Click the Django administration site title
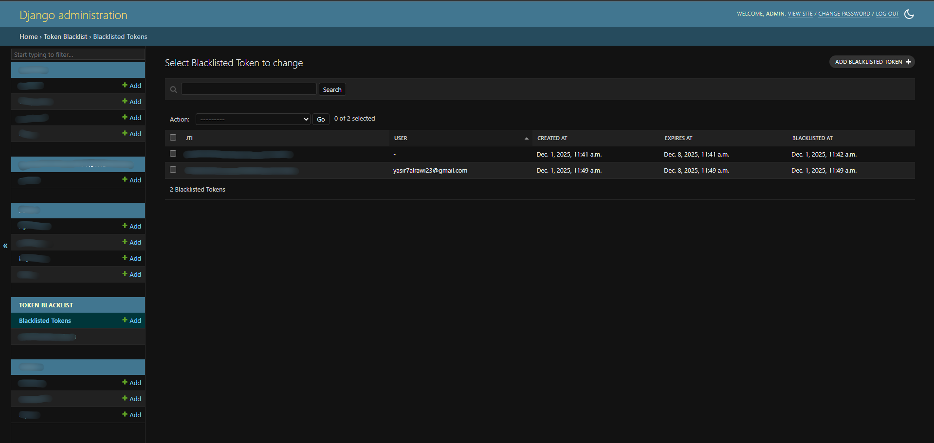This screenshot has width=934, height=443. point(73,15)
